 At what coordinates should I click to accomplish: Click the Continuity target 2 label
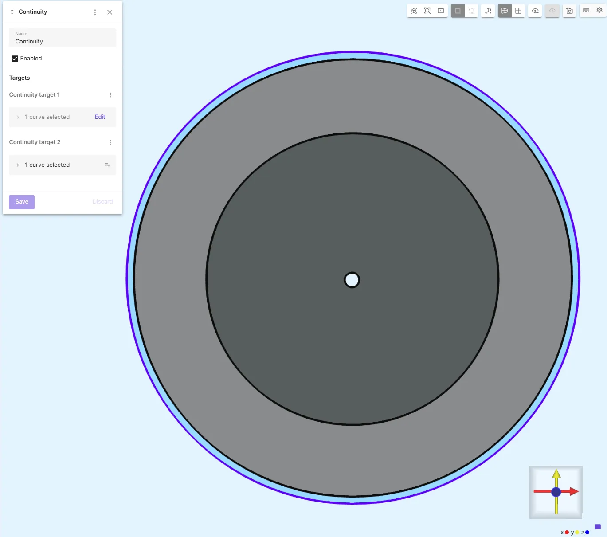[35, 142]
